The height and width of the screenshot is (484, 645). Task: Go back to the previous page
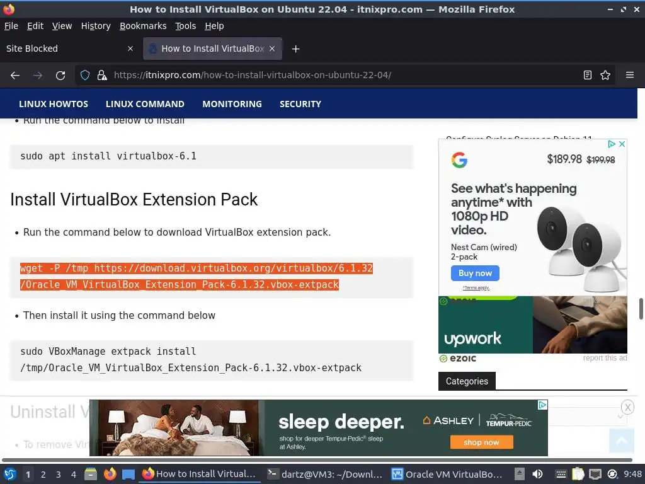tap(15, 76)
